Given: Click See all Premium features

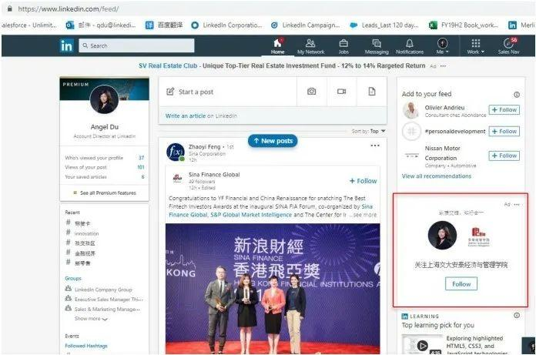Looking at the screenshot, I should pos(105,193).
